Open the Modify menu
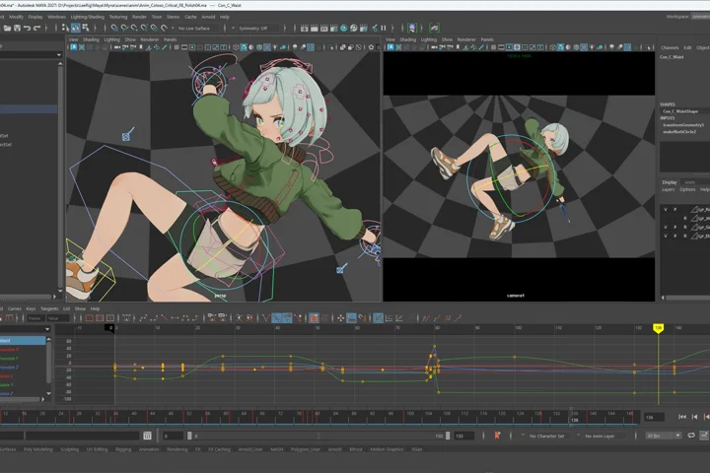The width and height of the screenshot is (710, 473). coord(16,17)
